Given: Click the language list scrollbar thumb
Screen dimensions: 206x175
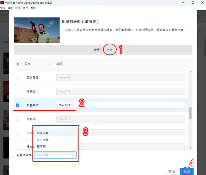Looking at the screenshot, I should (190, 113).
